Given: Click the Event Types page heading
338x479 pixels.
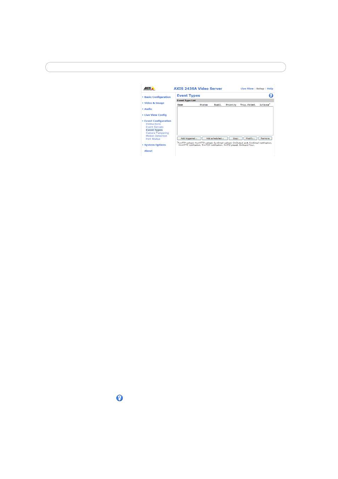Looking at the screenshot, I should [188, 96].
